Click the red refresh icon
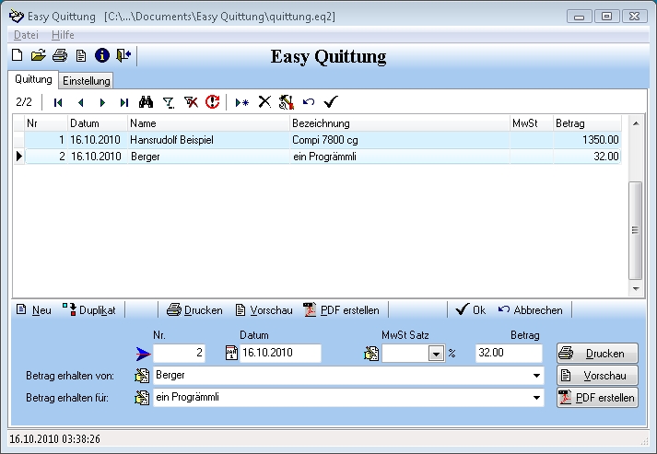Viewport: 657px width, 454px height. [213, 102]
